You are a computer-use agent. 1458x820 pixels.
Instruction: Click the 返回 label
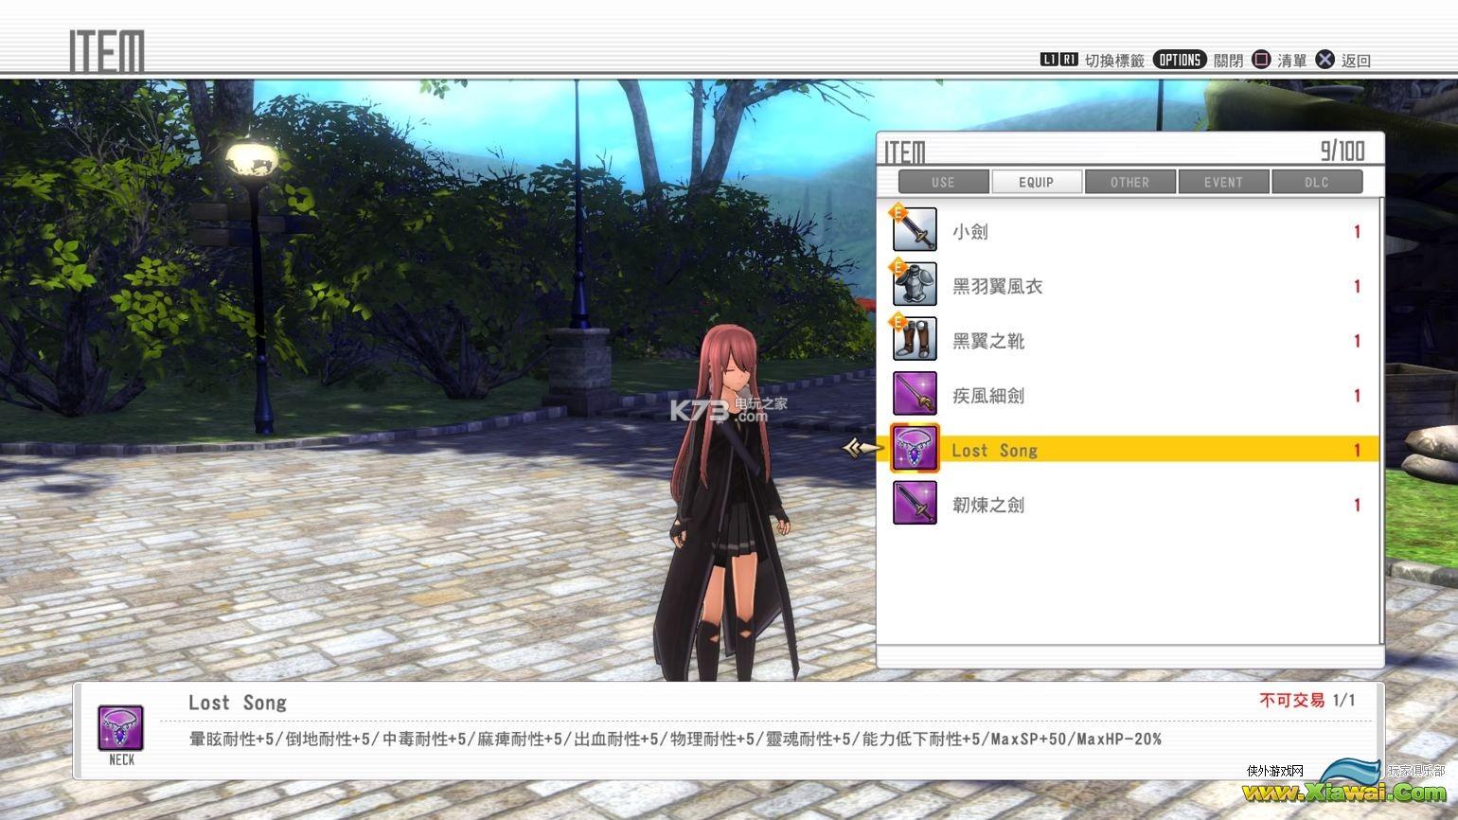tap(1356, 61)
